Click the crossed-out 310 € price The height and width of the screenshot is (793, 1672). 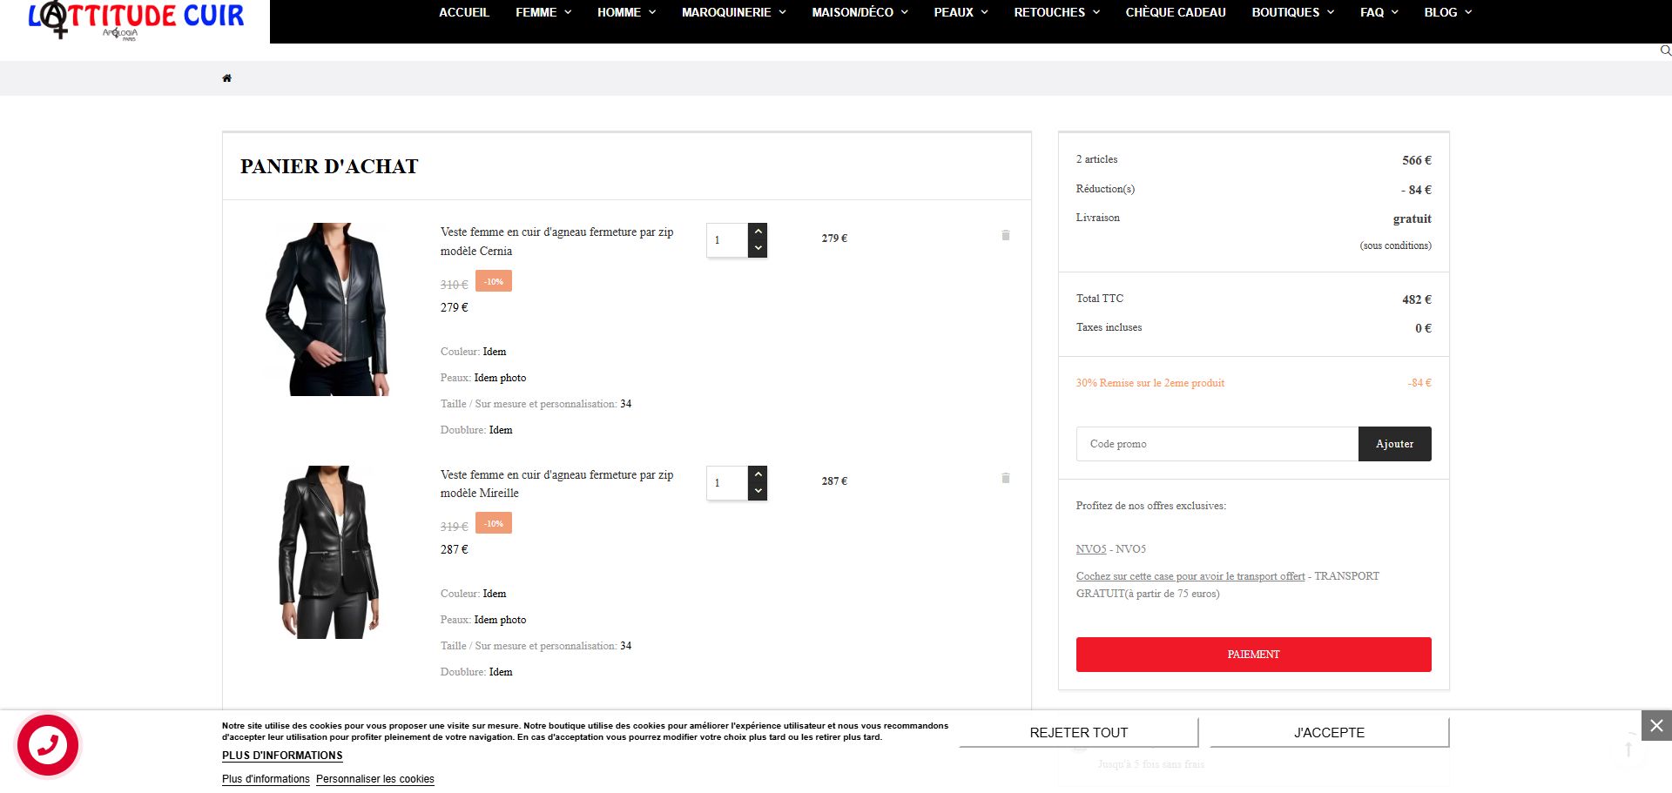(454, 285)
